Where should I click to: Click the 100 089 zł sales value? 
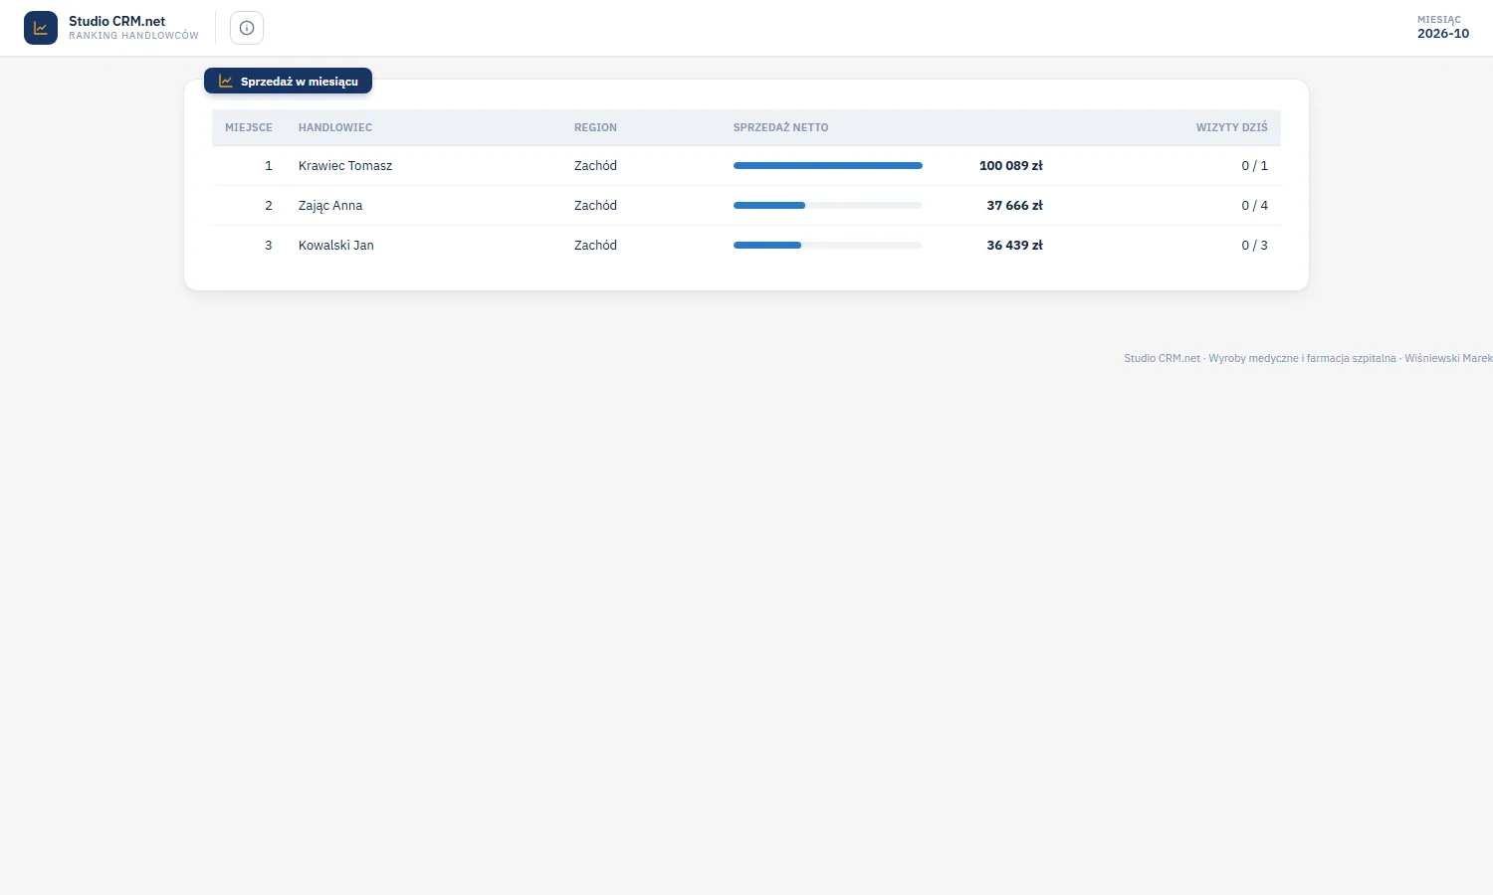pyautogui.click(x=1011, y=166)
